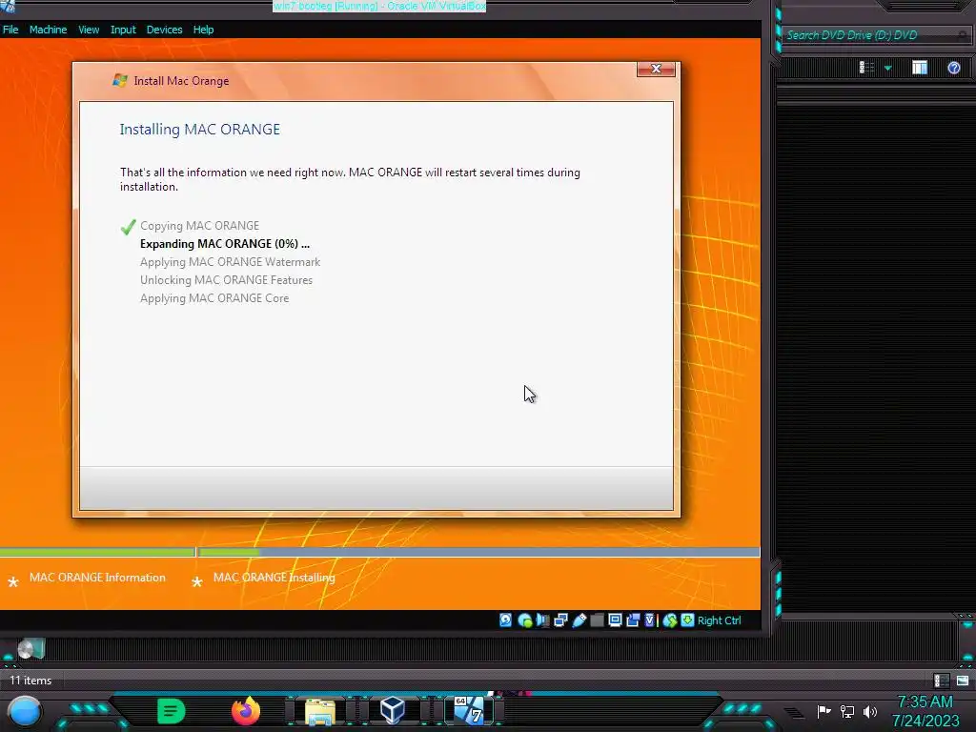Click the Applying MAC ORANGE Watermark line
The image size is (976, 732).
coord(230,262)
